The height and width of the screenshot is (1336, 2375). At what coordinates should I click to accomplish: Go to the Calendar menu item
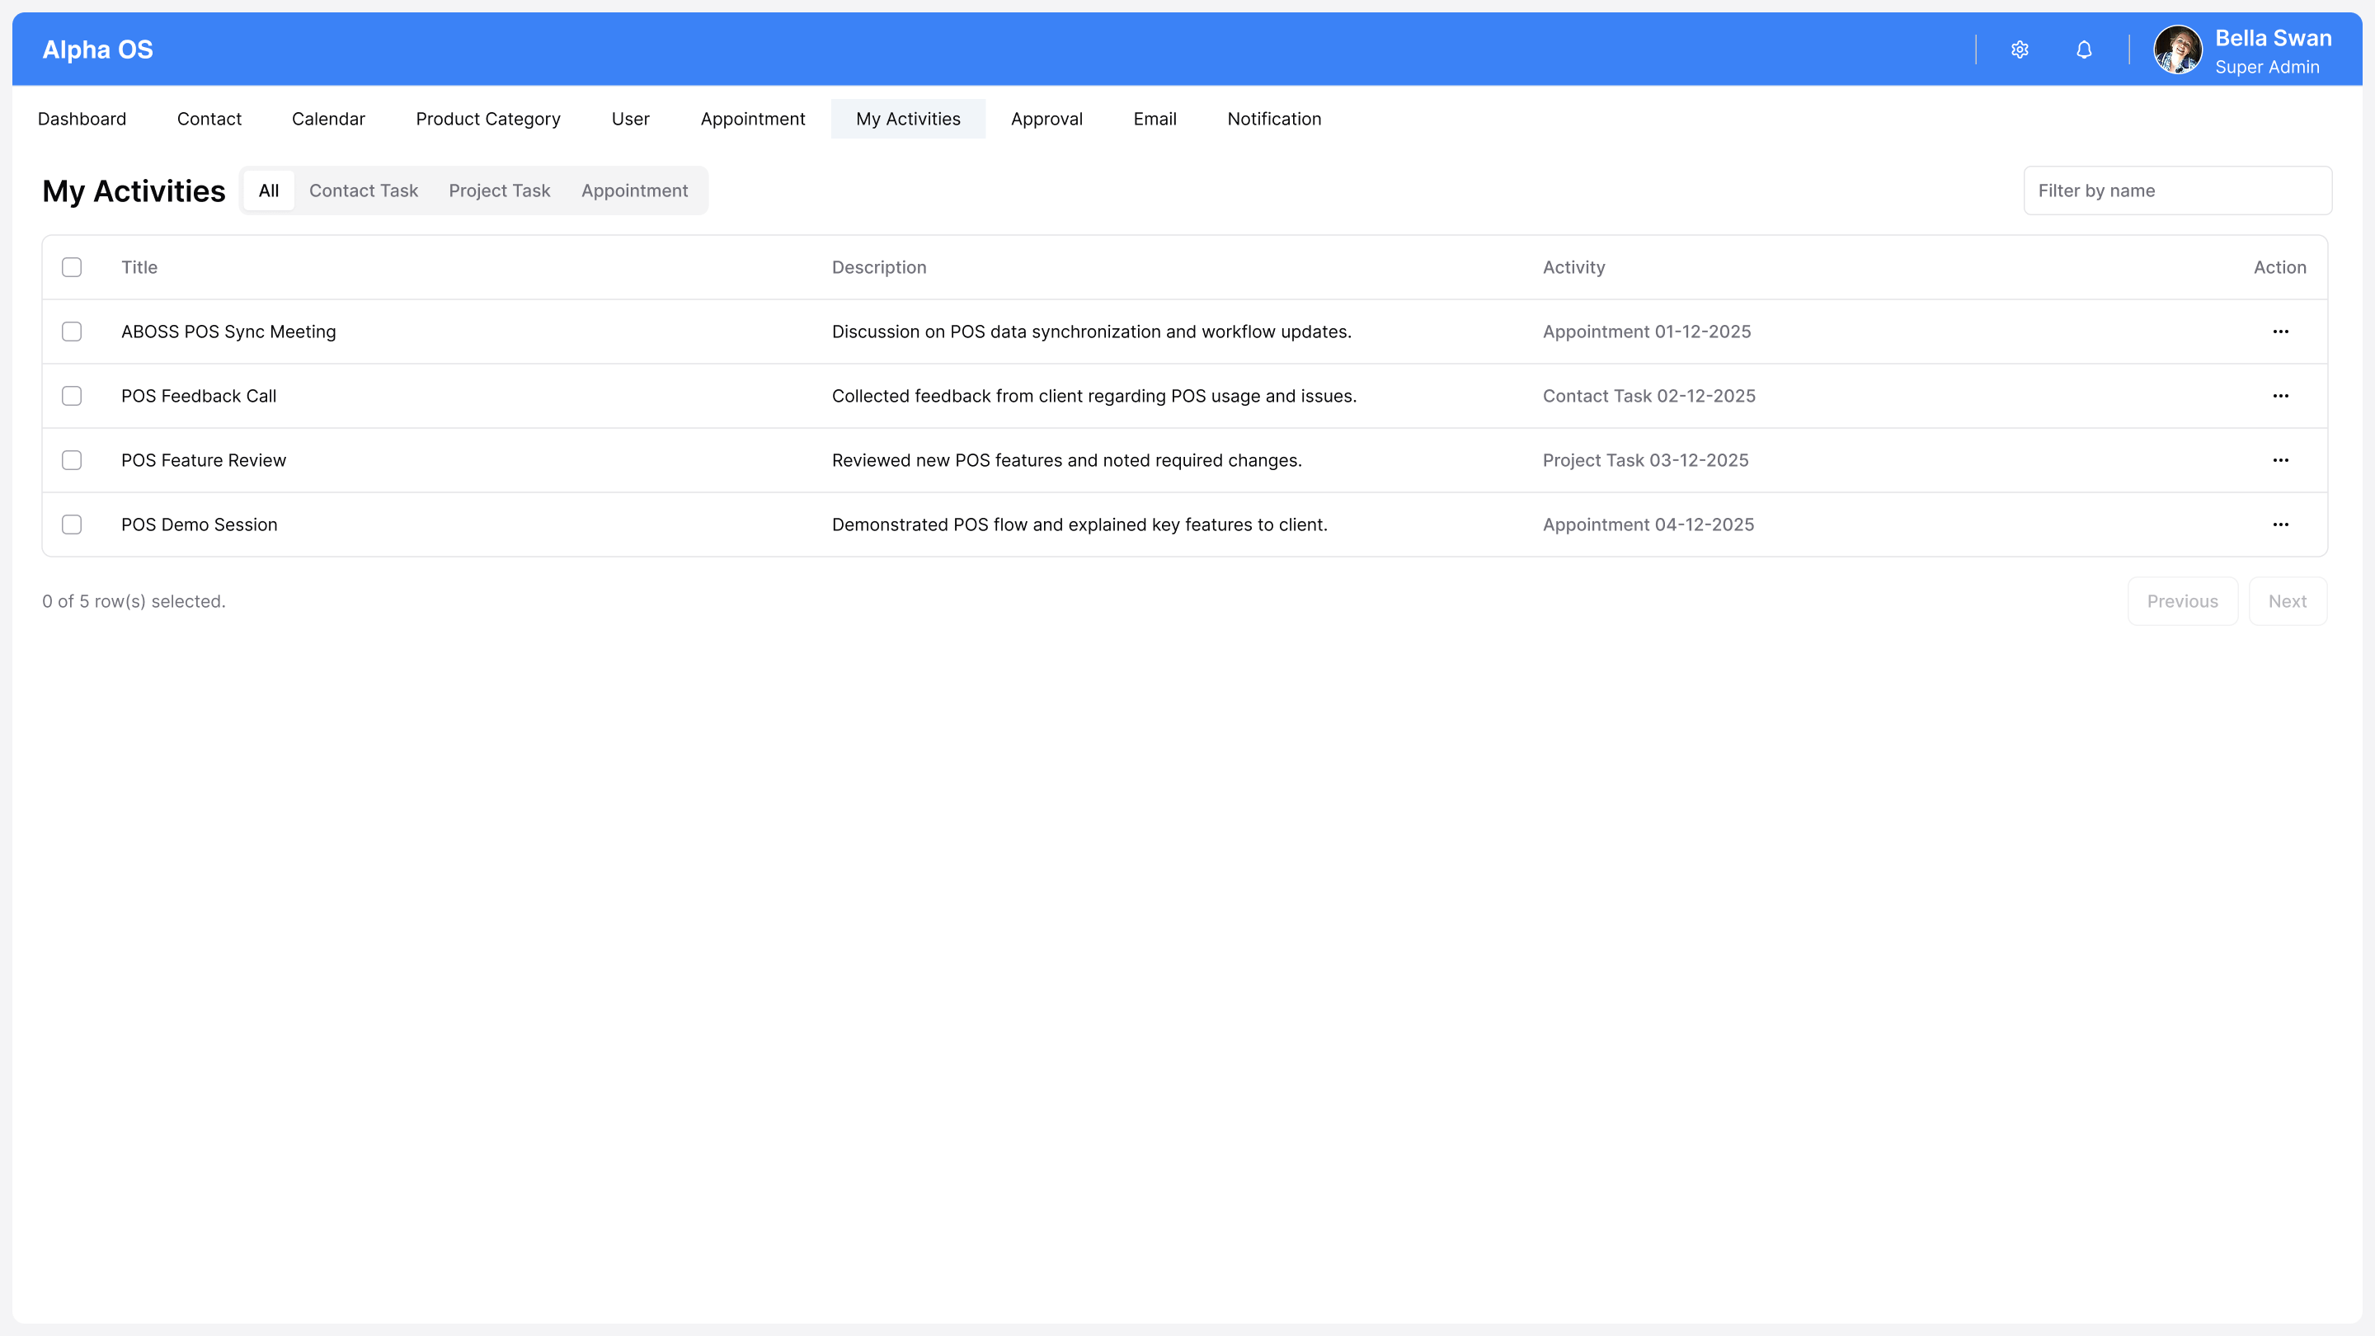point(328,119)
